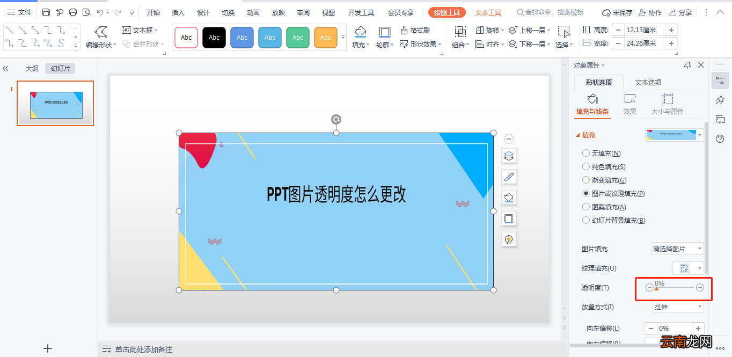Open the 请选择图片 dropdown
Viewport: 732px width, 357px height.
(677, 249)
